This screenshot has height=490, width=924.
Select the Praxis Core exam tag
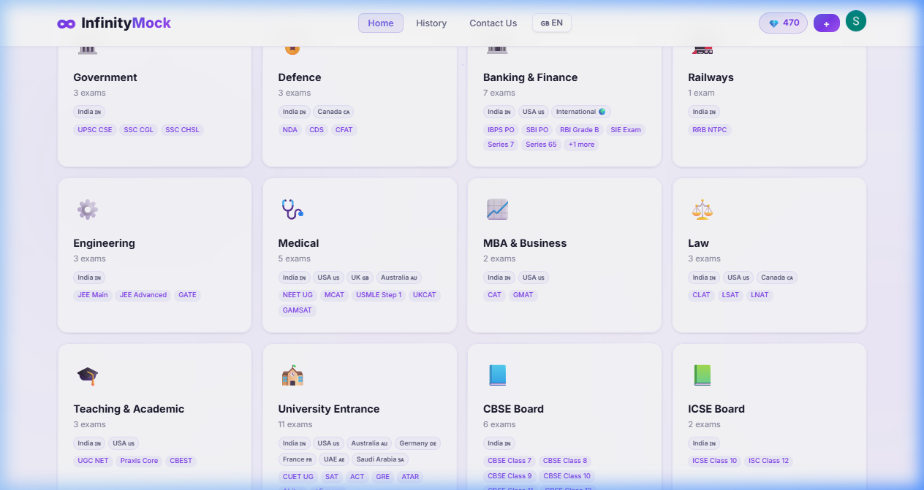[x=140, y=461]
